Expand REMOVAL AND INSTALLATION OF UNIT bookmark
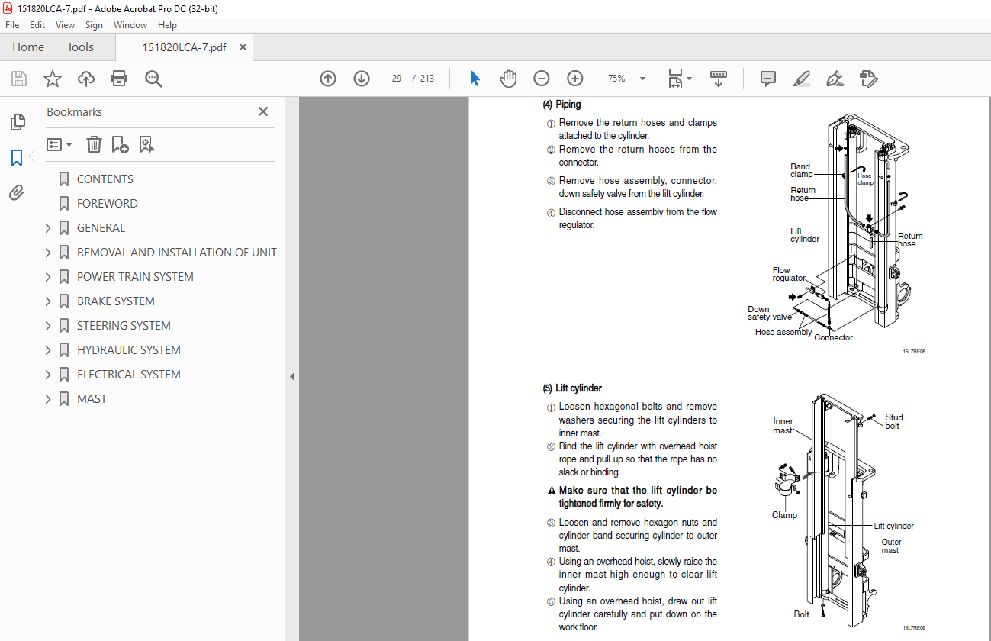The height and width of the screenshot is (641, 991). pos(48,253)
